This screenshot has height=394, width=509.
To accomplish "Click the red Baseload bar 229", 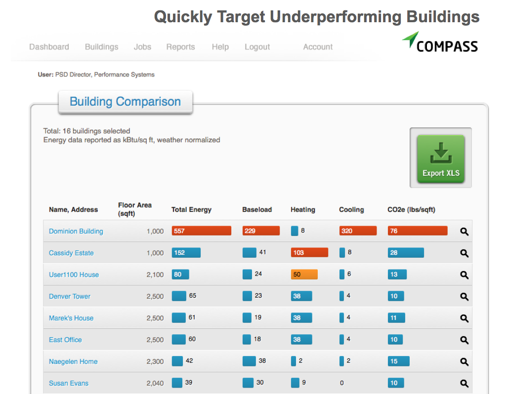I will 261,231.
